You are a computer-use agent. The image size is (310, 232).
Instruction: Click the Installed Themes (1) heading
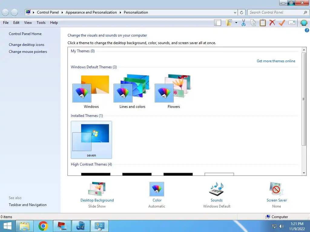(87, 116)
